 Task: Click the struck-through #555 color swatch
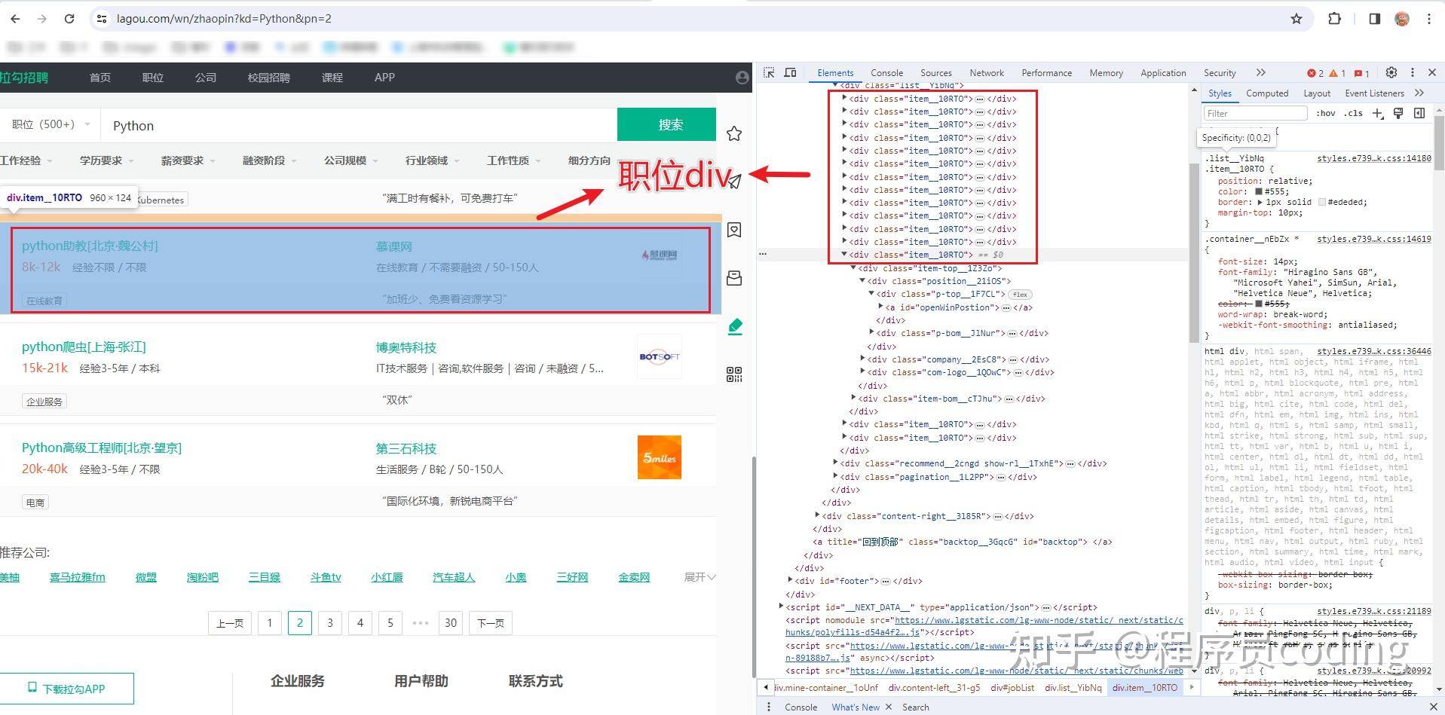(1259, 304)
